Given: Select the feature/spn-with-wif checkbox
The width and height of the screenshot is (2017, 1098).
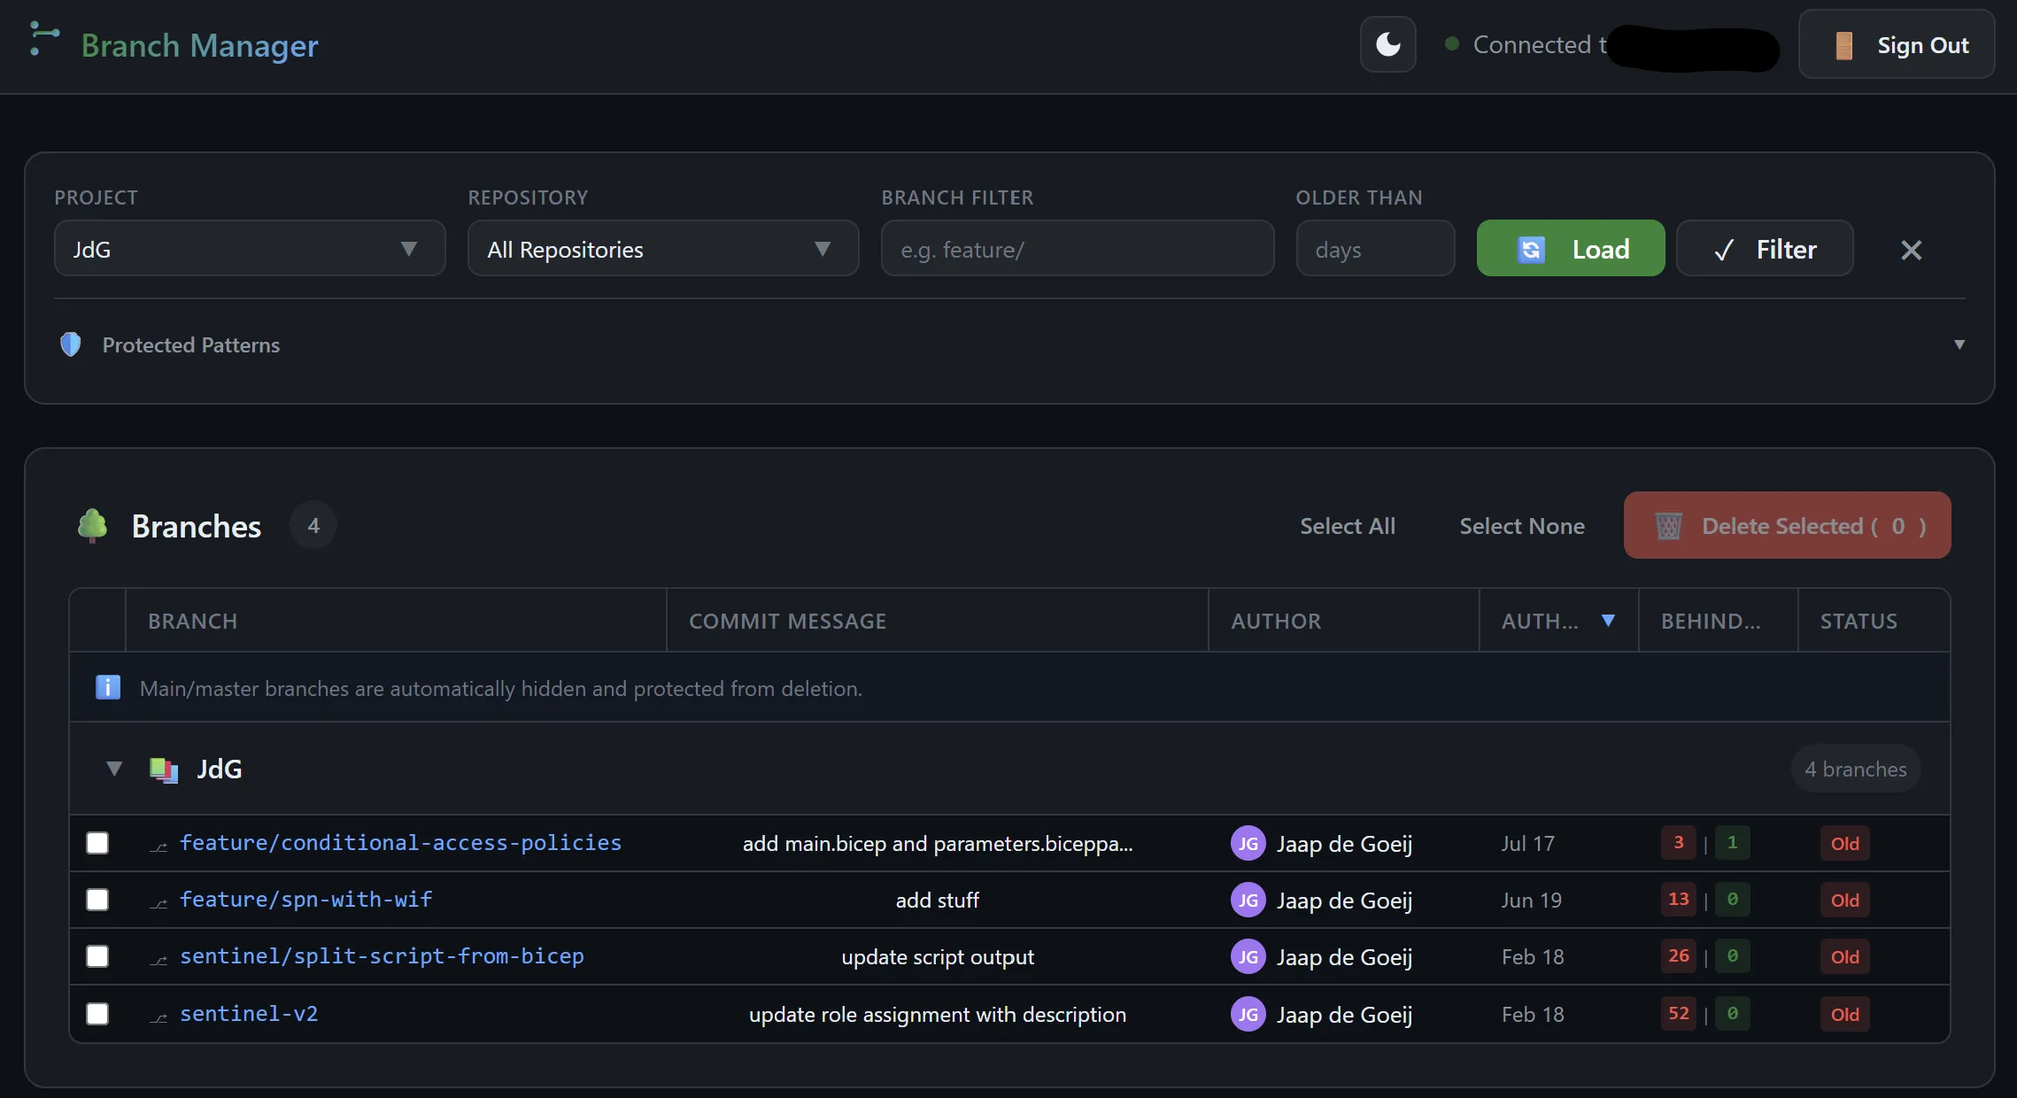Looking at the screenshot, I should click(x=97, y=900).
